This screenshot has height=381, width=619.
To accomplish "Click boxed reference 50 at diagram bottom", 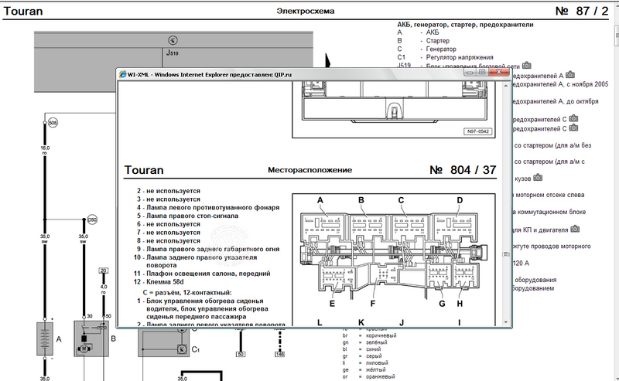I will point(241,354).
